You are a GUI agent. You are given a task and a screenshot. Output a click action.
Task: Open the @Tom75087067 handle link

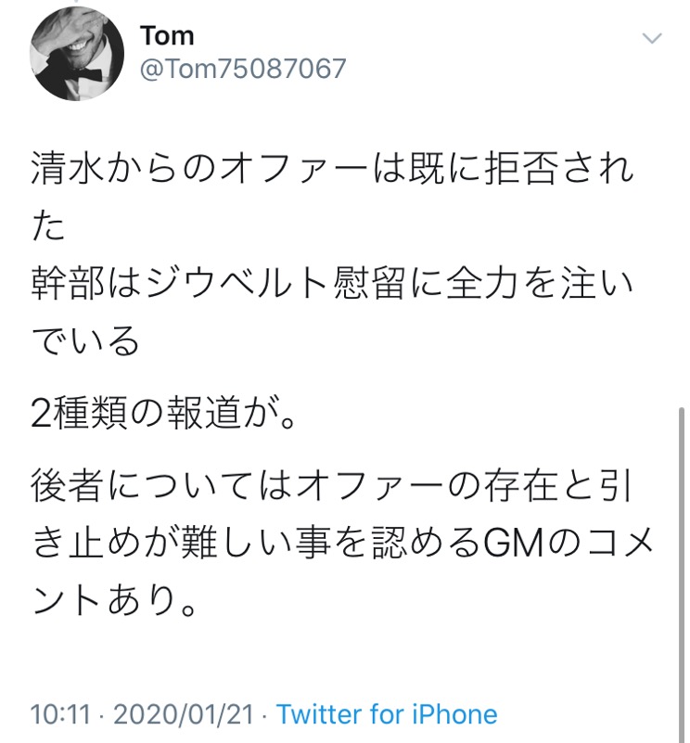[242, 69]
